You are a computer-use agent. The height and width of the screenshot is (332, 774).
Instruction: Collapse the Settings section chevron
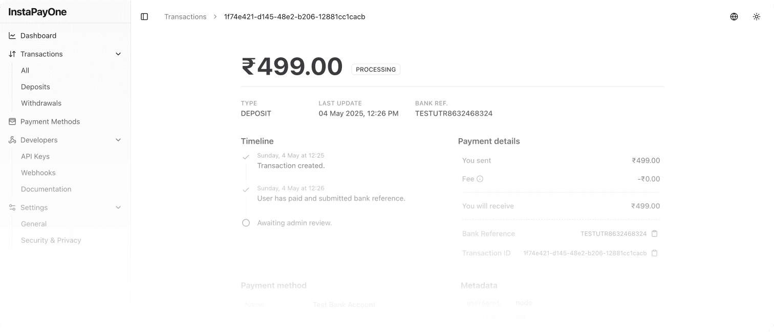[x=118, y=208]
